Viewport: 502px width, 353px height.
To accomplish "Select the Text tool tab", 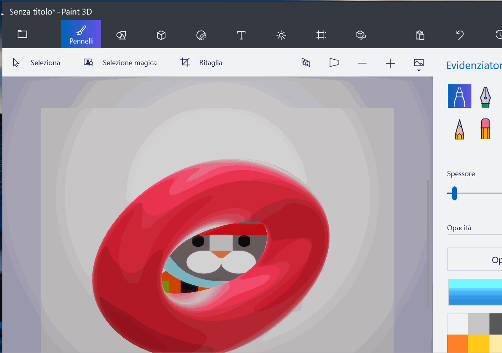I will (x=241, y=35).
